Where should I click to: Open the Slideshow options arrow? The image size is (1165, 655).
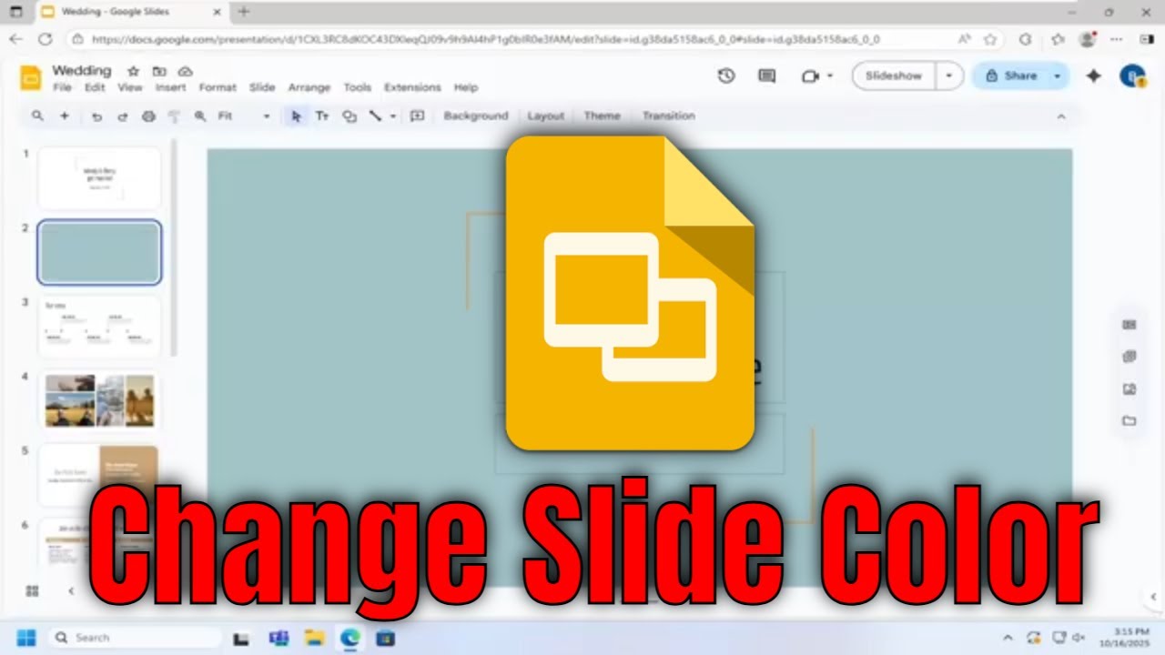[948, 76]
